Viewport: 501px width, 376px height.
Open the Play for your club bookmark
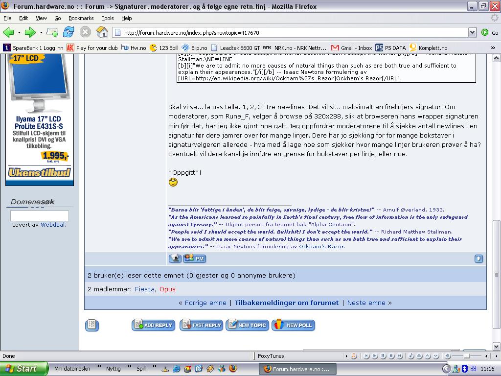point(92,47)
